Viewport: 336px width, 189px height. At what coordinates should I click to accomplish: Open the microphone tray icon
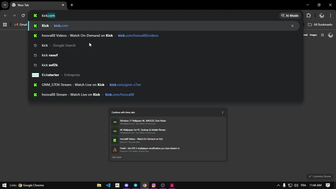(284, 185)
